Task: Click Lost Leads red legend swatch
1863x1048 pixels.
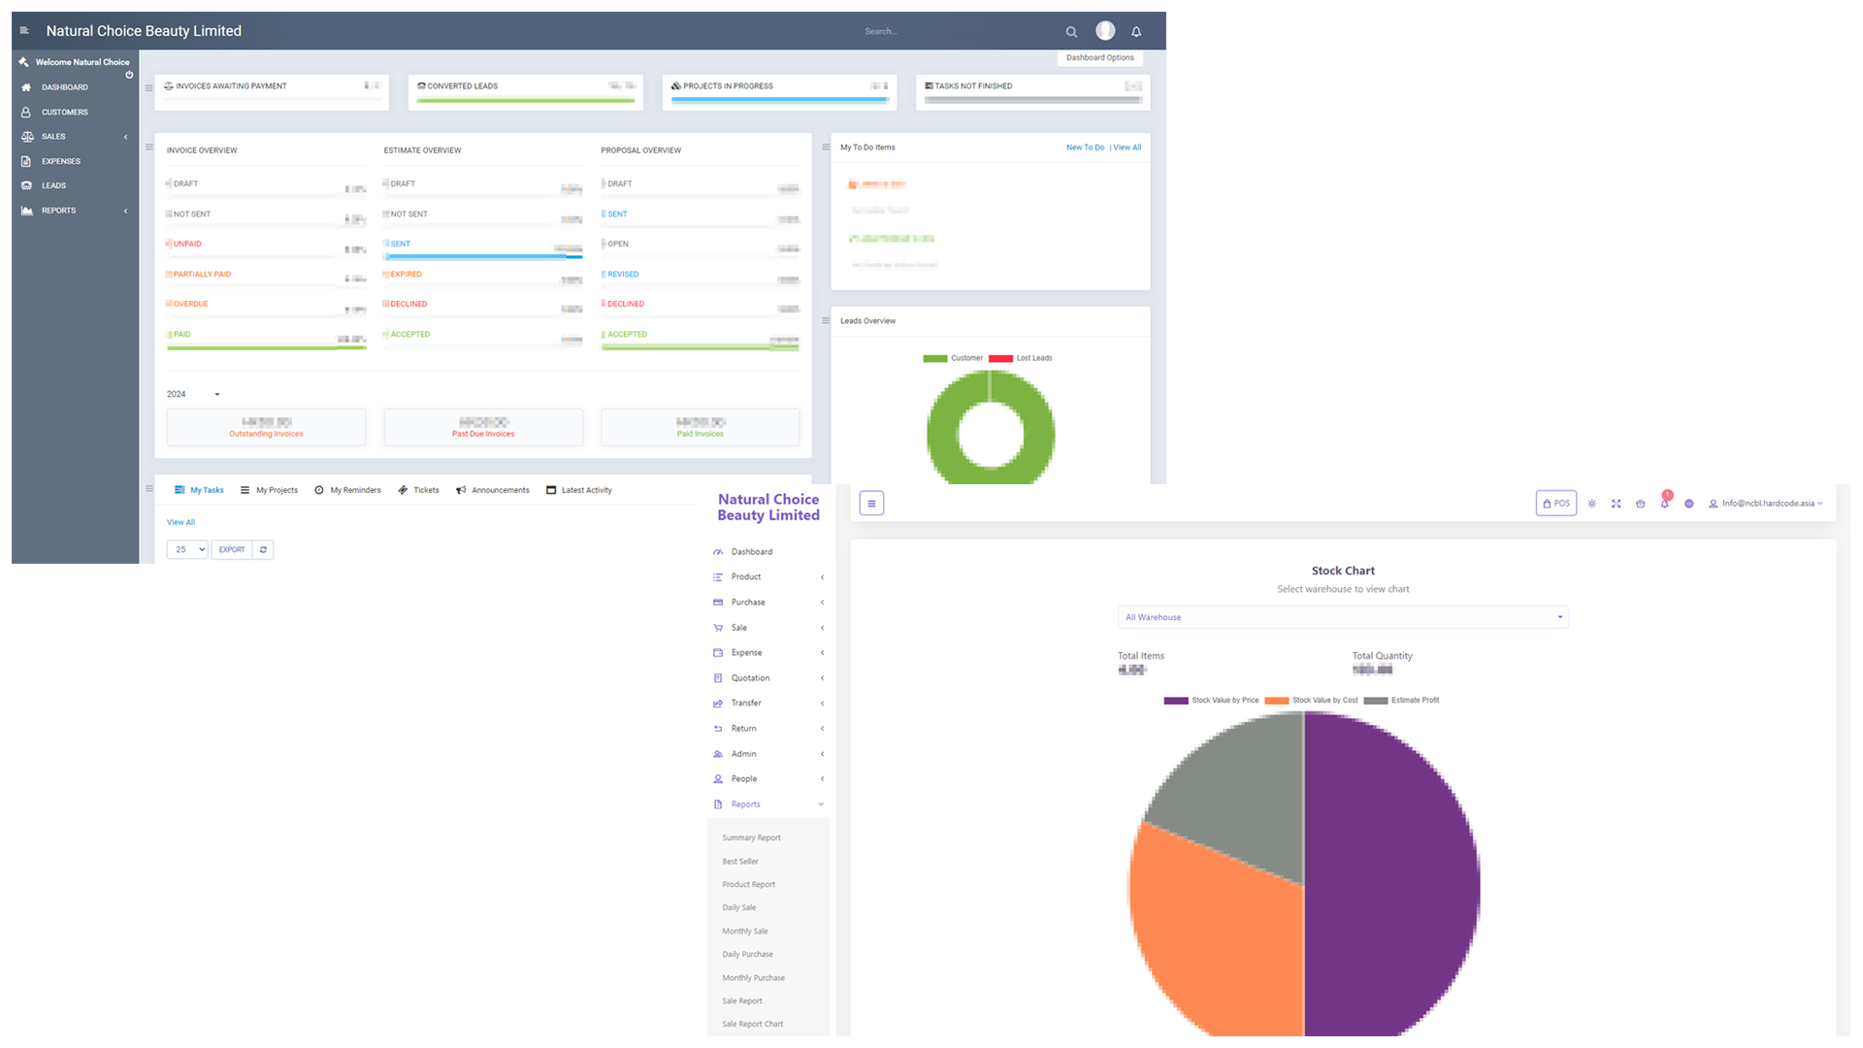Action: pos(1000,358)
